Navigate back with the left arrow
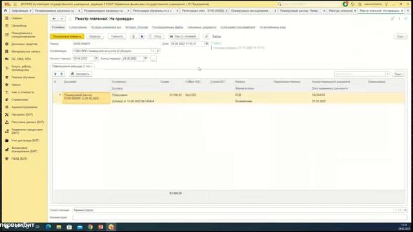The width and height of the screenshot is (413, 232). pyautogui.click(x=54, y=19)
